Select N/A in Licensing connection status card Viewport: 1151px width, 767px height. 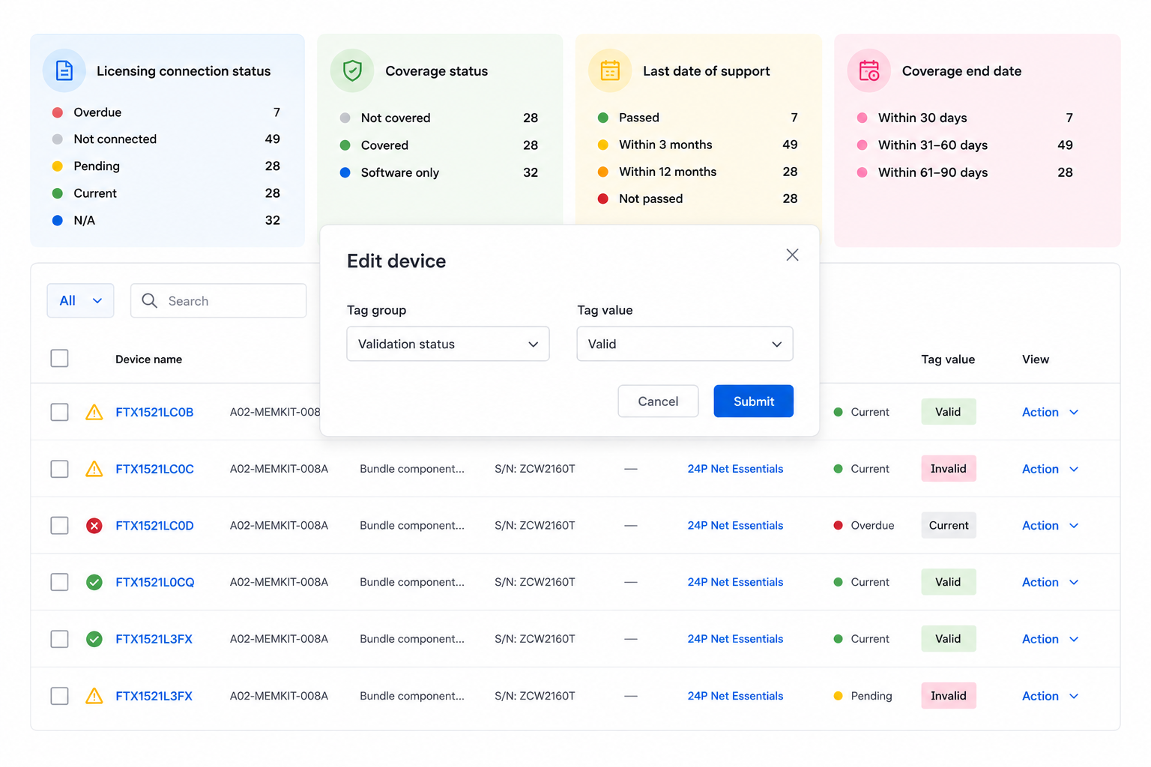coord(166,220)
